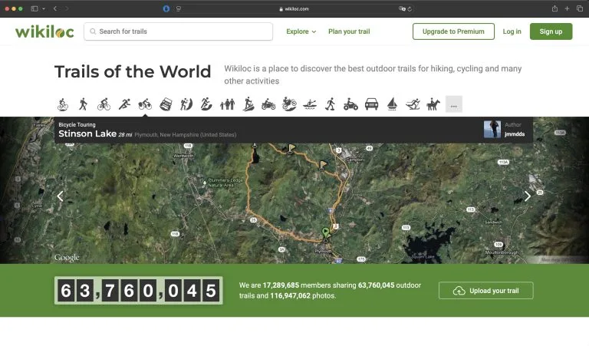Toggle the Safari sidebar button
The height and width of the screenshot is (346, 589).
[35, 8]
